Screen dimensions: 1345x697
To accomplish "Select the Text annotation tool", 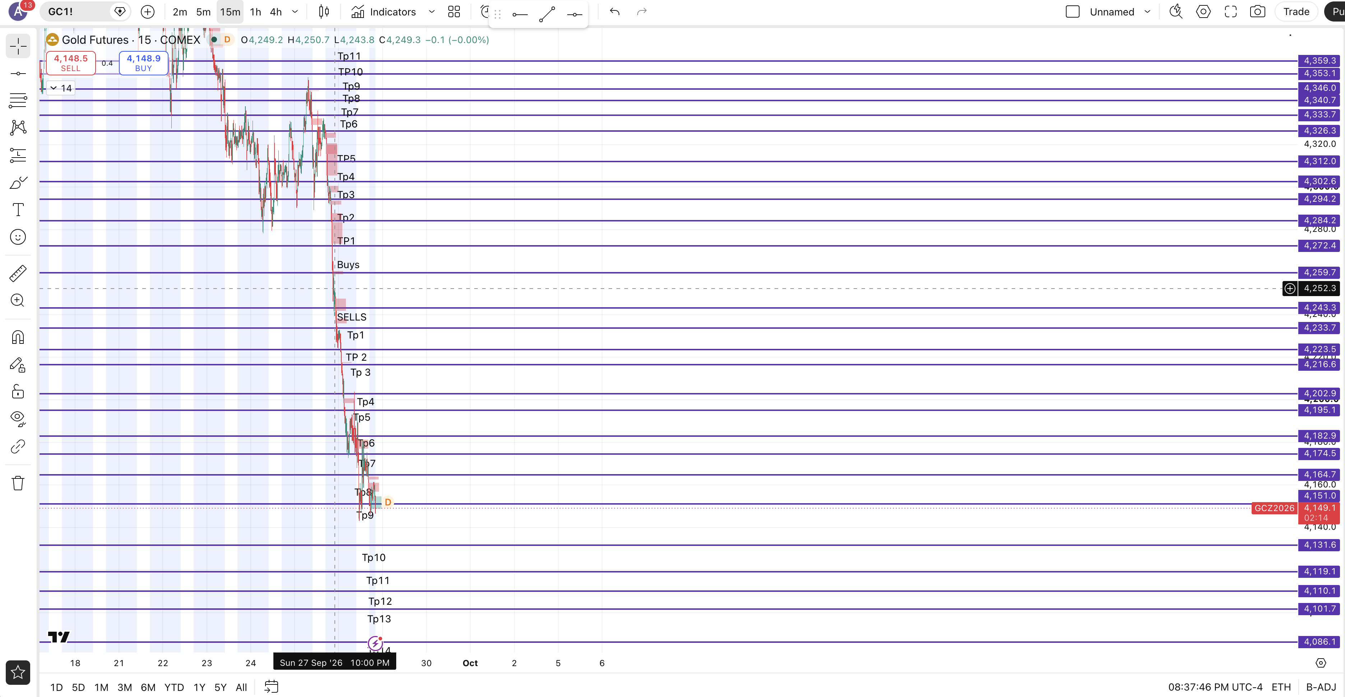I will click(x=18, y=210).
